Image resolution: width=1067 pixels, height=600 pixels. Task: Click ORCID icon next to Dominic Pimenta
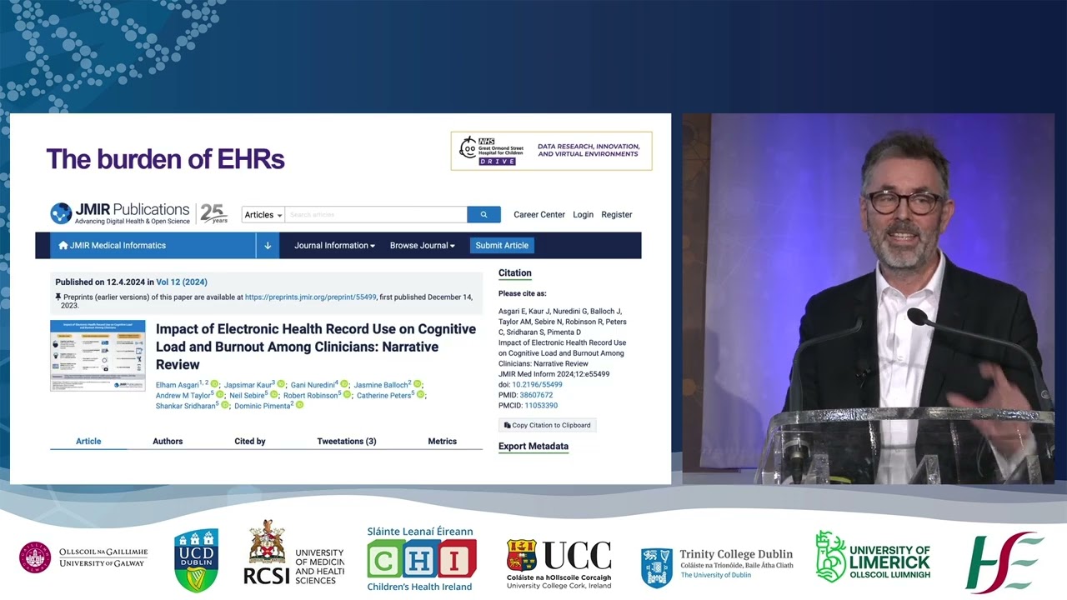coord(299,405)
